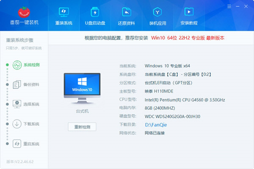Open 装机应用 from the top bar

(157, 12)
